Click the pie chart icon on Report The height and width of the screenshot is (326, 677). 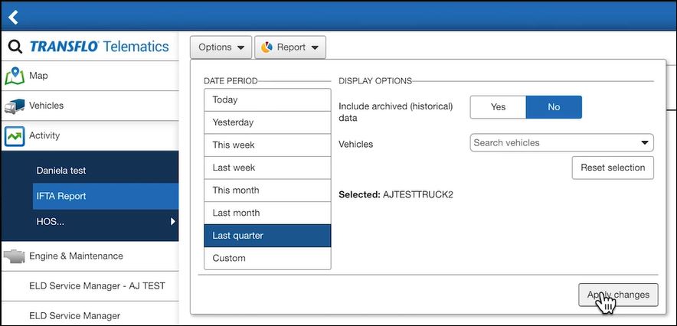pos(267,47)
